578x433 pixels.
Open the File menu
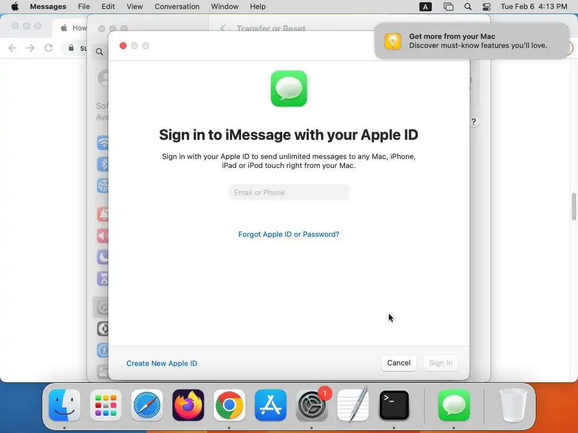(84, 7)
